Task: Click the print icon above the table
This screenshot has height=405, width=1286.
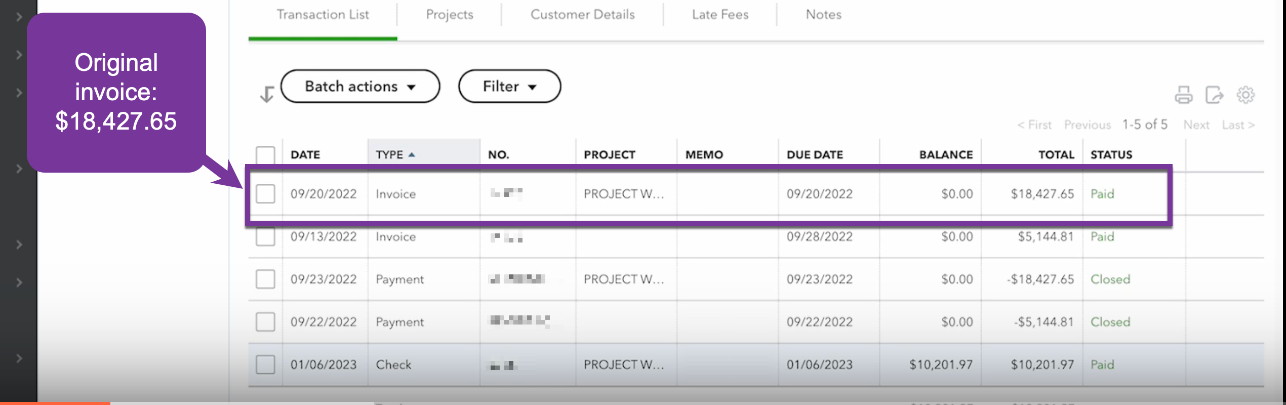Action: (1183, 95)
